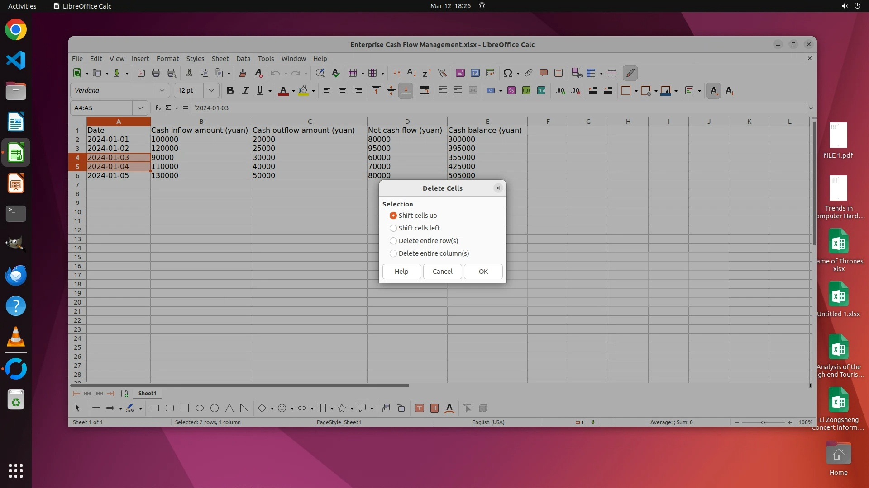Click the Sort Ascending icon

411,73
